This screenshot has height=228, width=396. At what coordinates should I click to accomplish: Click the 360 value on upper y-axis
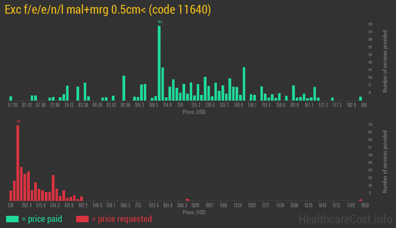click(x=370, y=24)
